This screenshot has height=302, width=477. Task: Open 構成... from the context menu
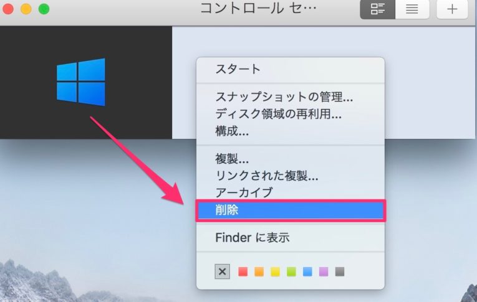pyautogui.click(x=291, y=131)
